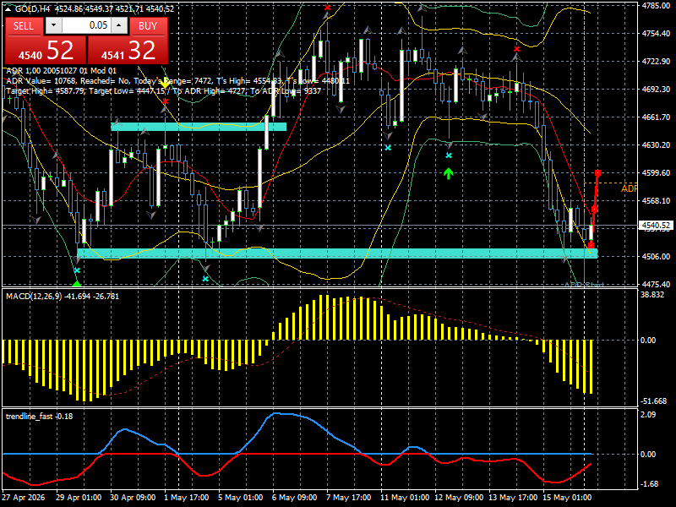
Task: Click price scale value 4506.00
Action: tap(656, 257)
